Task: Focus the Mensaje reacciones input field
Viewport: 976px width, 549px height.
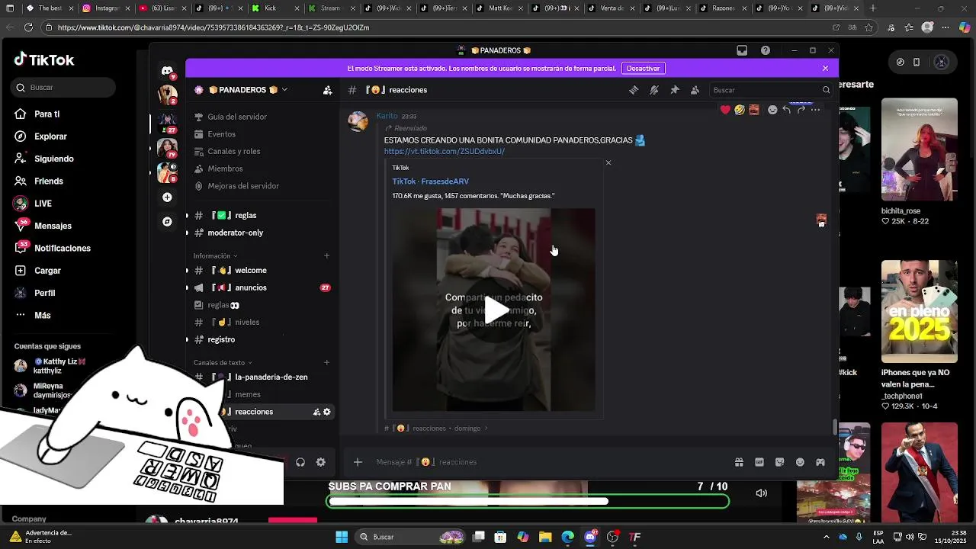Action: (x=549, y=462)
